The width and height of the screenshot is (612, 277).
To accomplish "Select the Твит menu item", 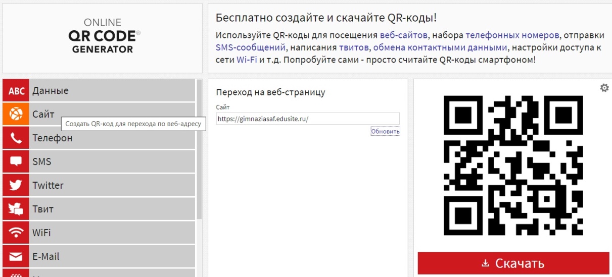I will (99, 209).
